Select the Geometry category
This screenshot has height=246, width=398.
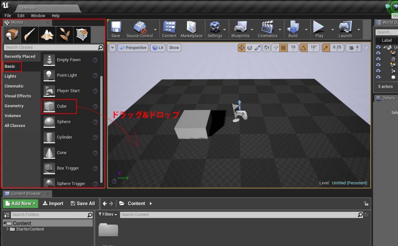[14, 106]
